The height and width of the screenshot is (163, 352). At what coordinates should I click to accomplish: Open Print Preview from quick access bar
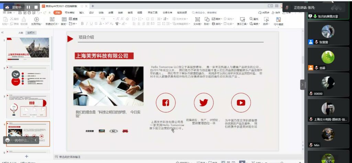click(x=34, y=13)
